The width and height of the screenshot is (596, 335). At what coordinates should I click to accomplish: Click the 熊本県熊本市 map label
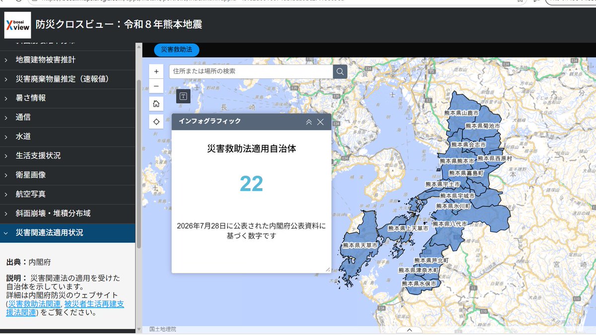[457, 161]
